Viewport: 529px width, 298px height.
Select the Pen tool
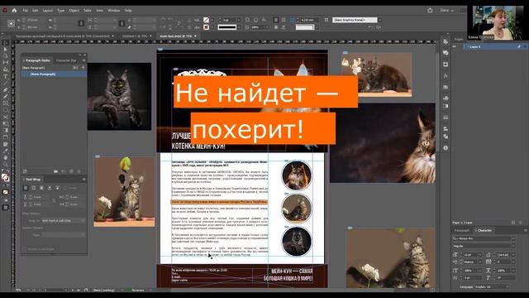6,90
